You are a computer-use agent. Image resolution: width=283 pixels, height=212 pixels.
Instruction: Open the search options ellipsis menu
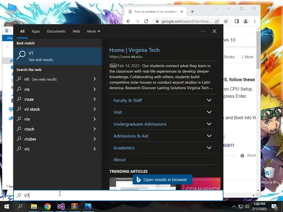pos(203,31)
